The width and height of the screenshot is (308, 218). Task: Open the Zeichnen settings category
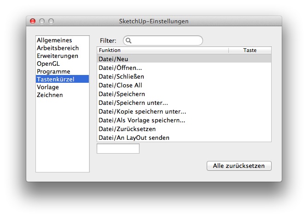(50, 95)
